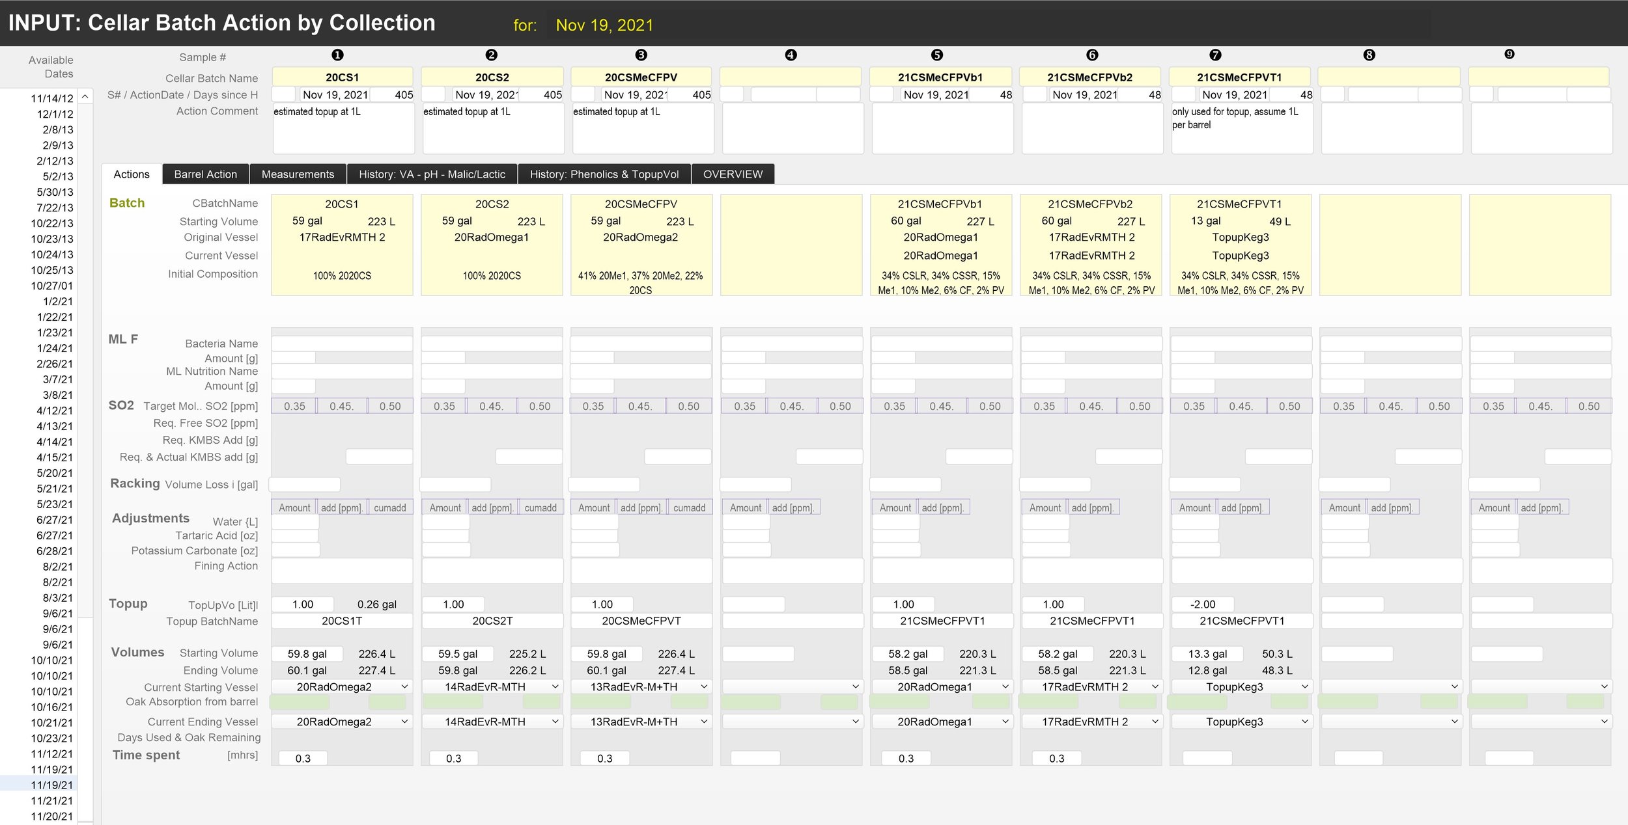The image size is (1628, 825).
Task: Click action comment for 21CSMeCFPVT1
Action: 1242,128
